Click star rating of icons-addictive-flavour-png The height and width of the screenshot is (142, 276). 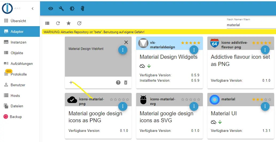point(262,43)
